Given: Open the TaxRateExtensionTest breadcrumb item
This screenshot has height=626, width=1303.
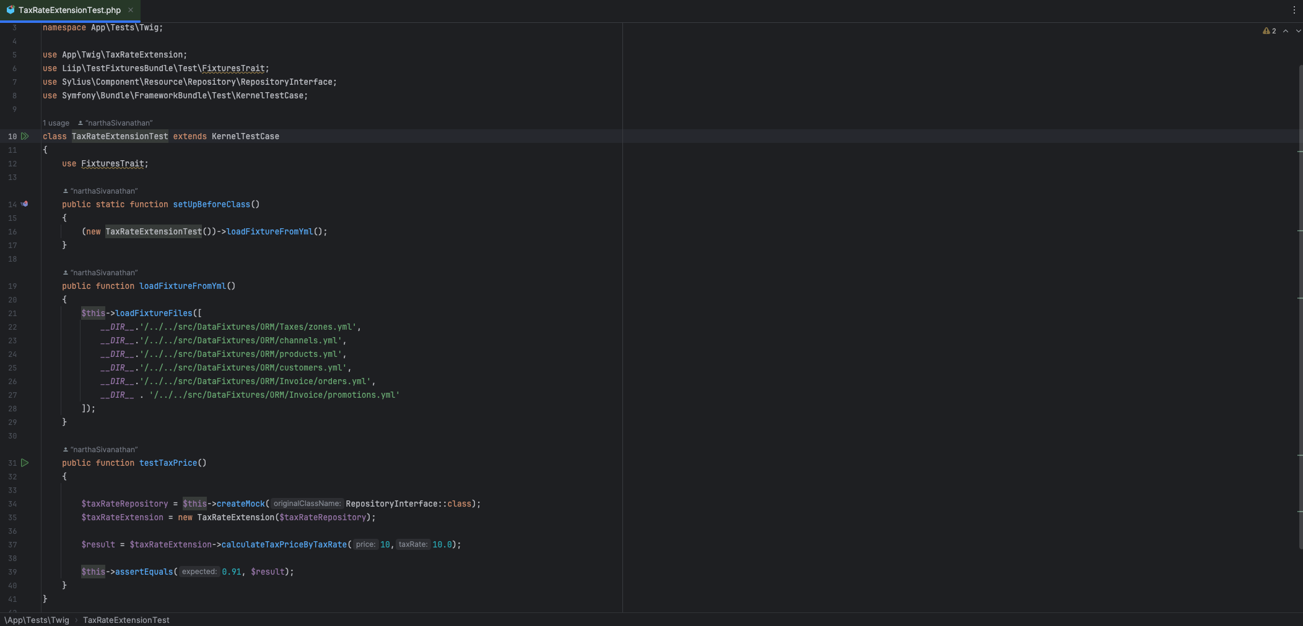Looking at the screenshot, I should [126, 620].
